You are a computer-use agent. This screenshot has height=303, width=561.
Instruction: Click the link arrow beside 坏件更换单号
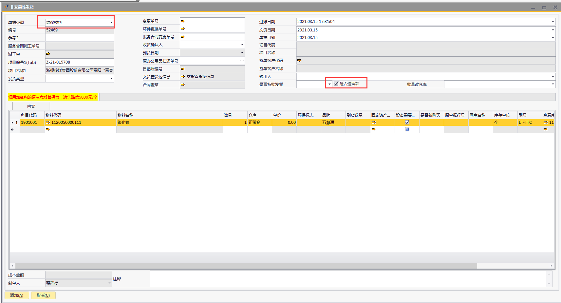(183, 29)
